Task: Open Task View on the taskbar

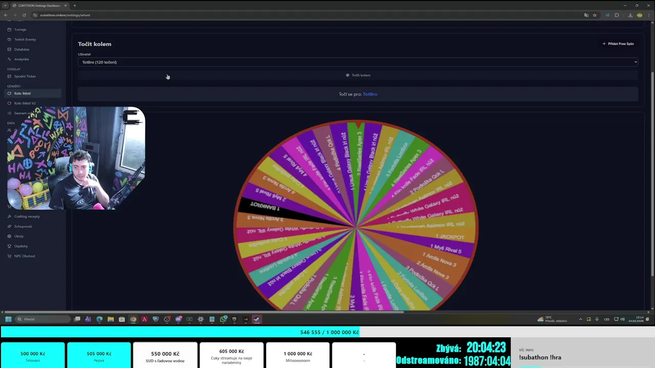Action: pyautogui.click(x=77, y=319)
